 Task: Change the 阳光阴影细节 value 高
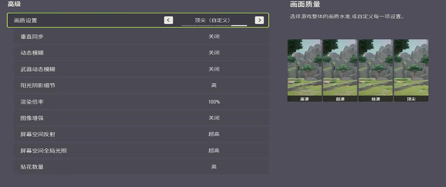(x=214, y=85)
